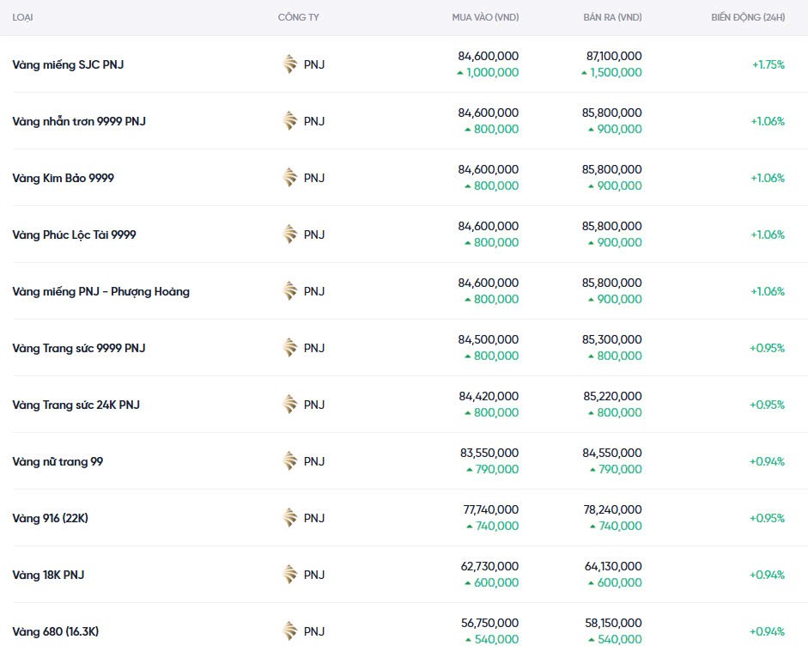Viewport: 808px width, 658px height.
Task: Click Vàng 18K PNJ product name
Action: click(x=48, y=575)
